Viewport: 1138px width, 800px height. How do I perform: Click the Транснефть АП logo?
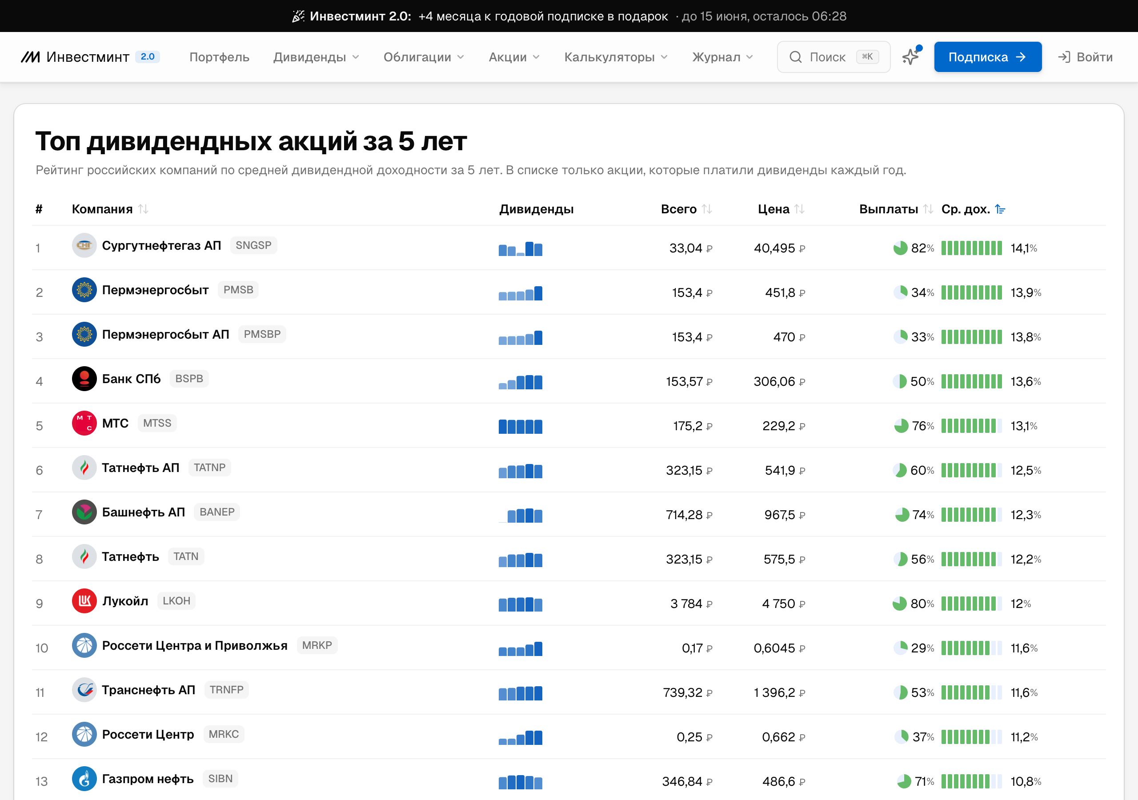[x=84, y=690]
